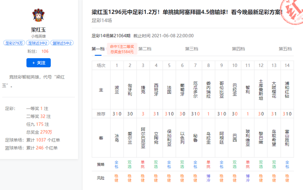Click away team 以色列 in match 6

(182, 138)
